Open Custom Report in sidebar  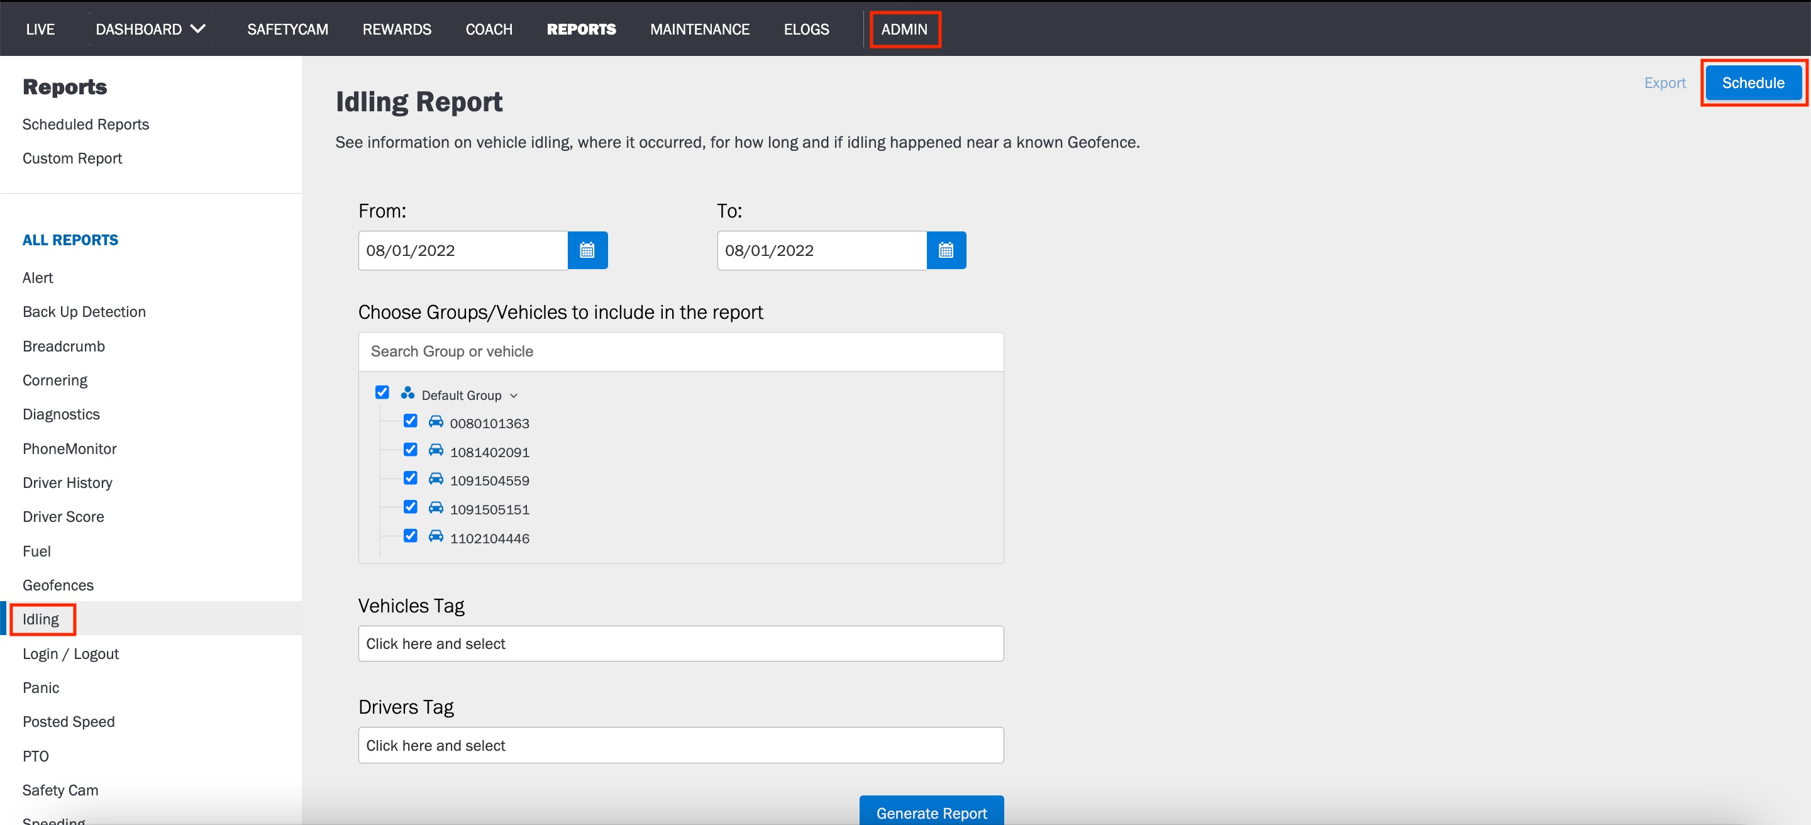click(72, 158)
